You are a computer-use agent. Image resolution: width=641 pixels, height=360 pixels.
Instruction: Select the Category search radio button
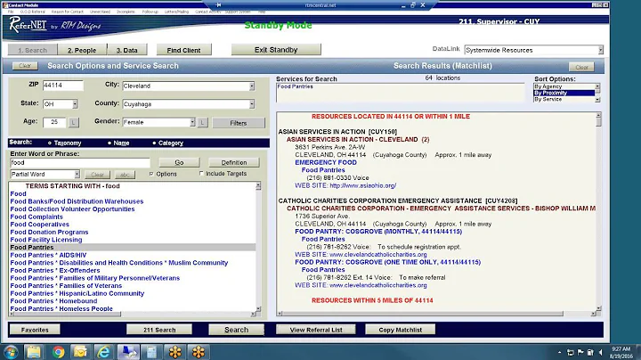pos(154,143)
